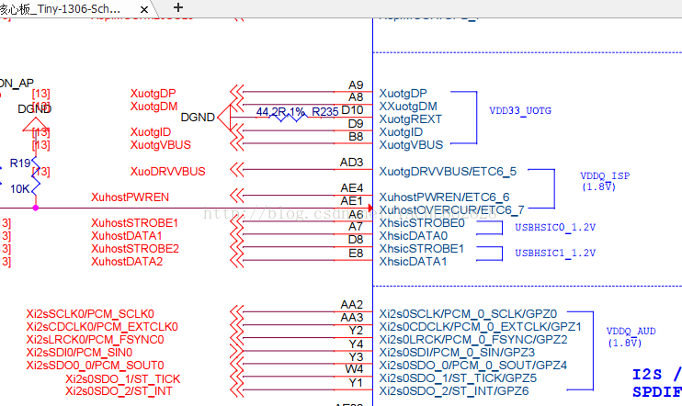Select pin number B8
Screen dimensions: 682x406
coord(356,137)
